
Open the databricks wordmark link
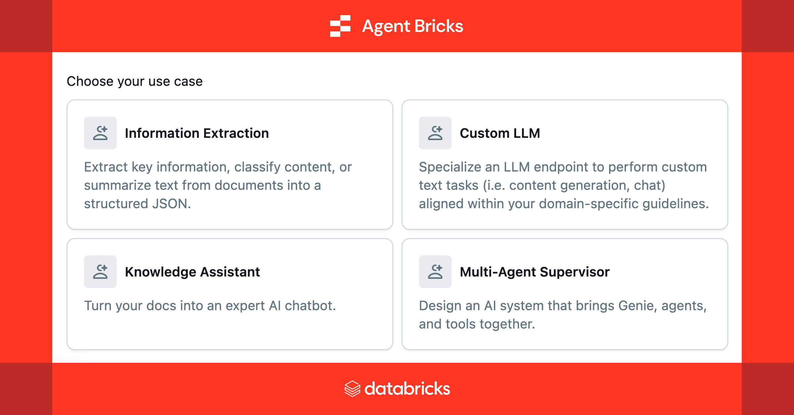point(407,389)
